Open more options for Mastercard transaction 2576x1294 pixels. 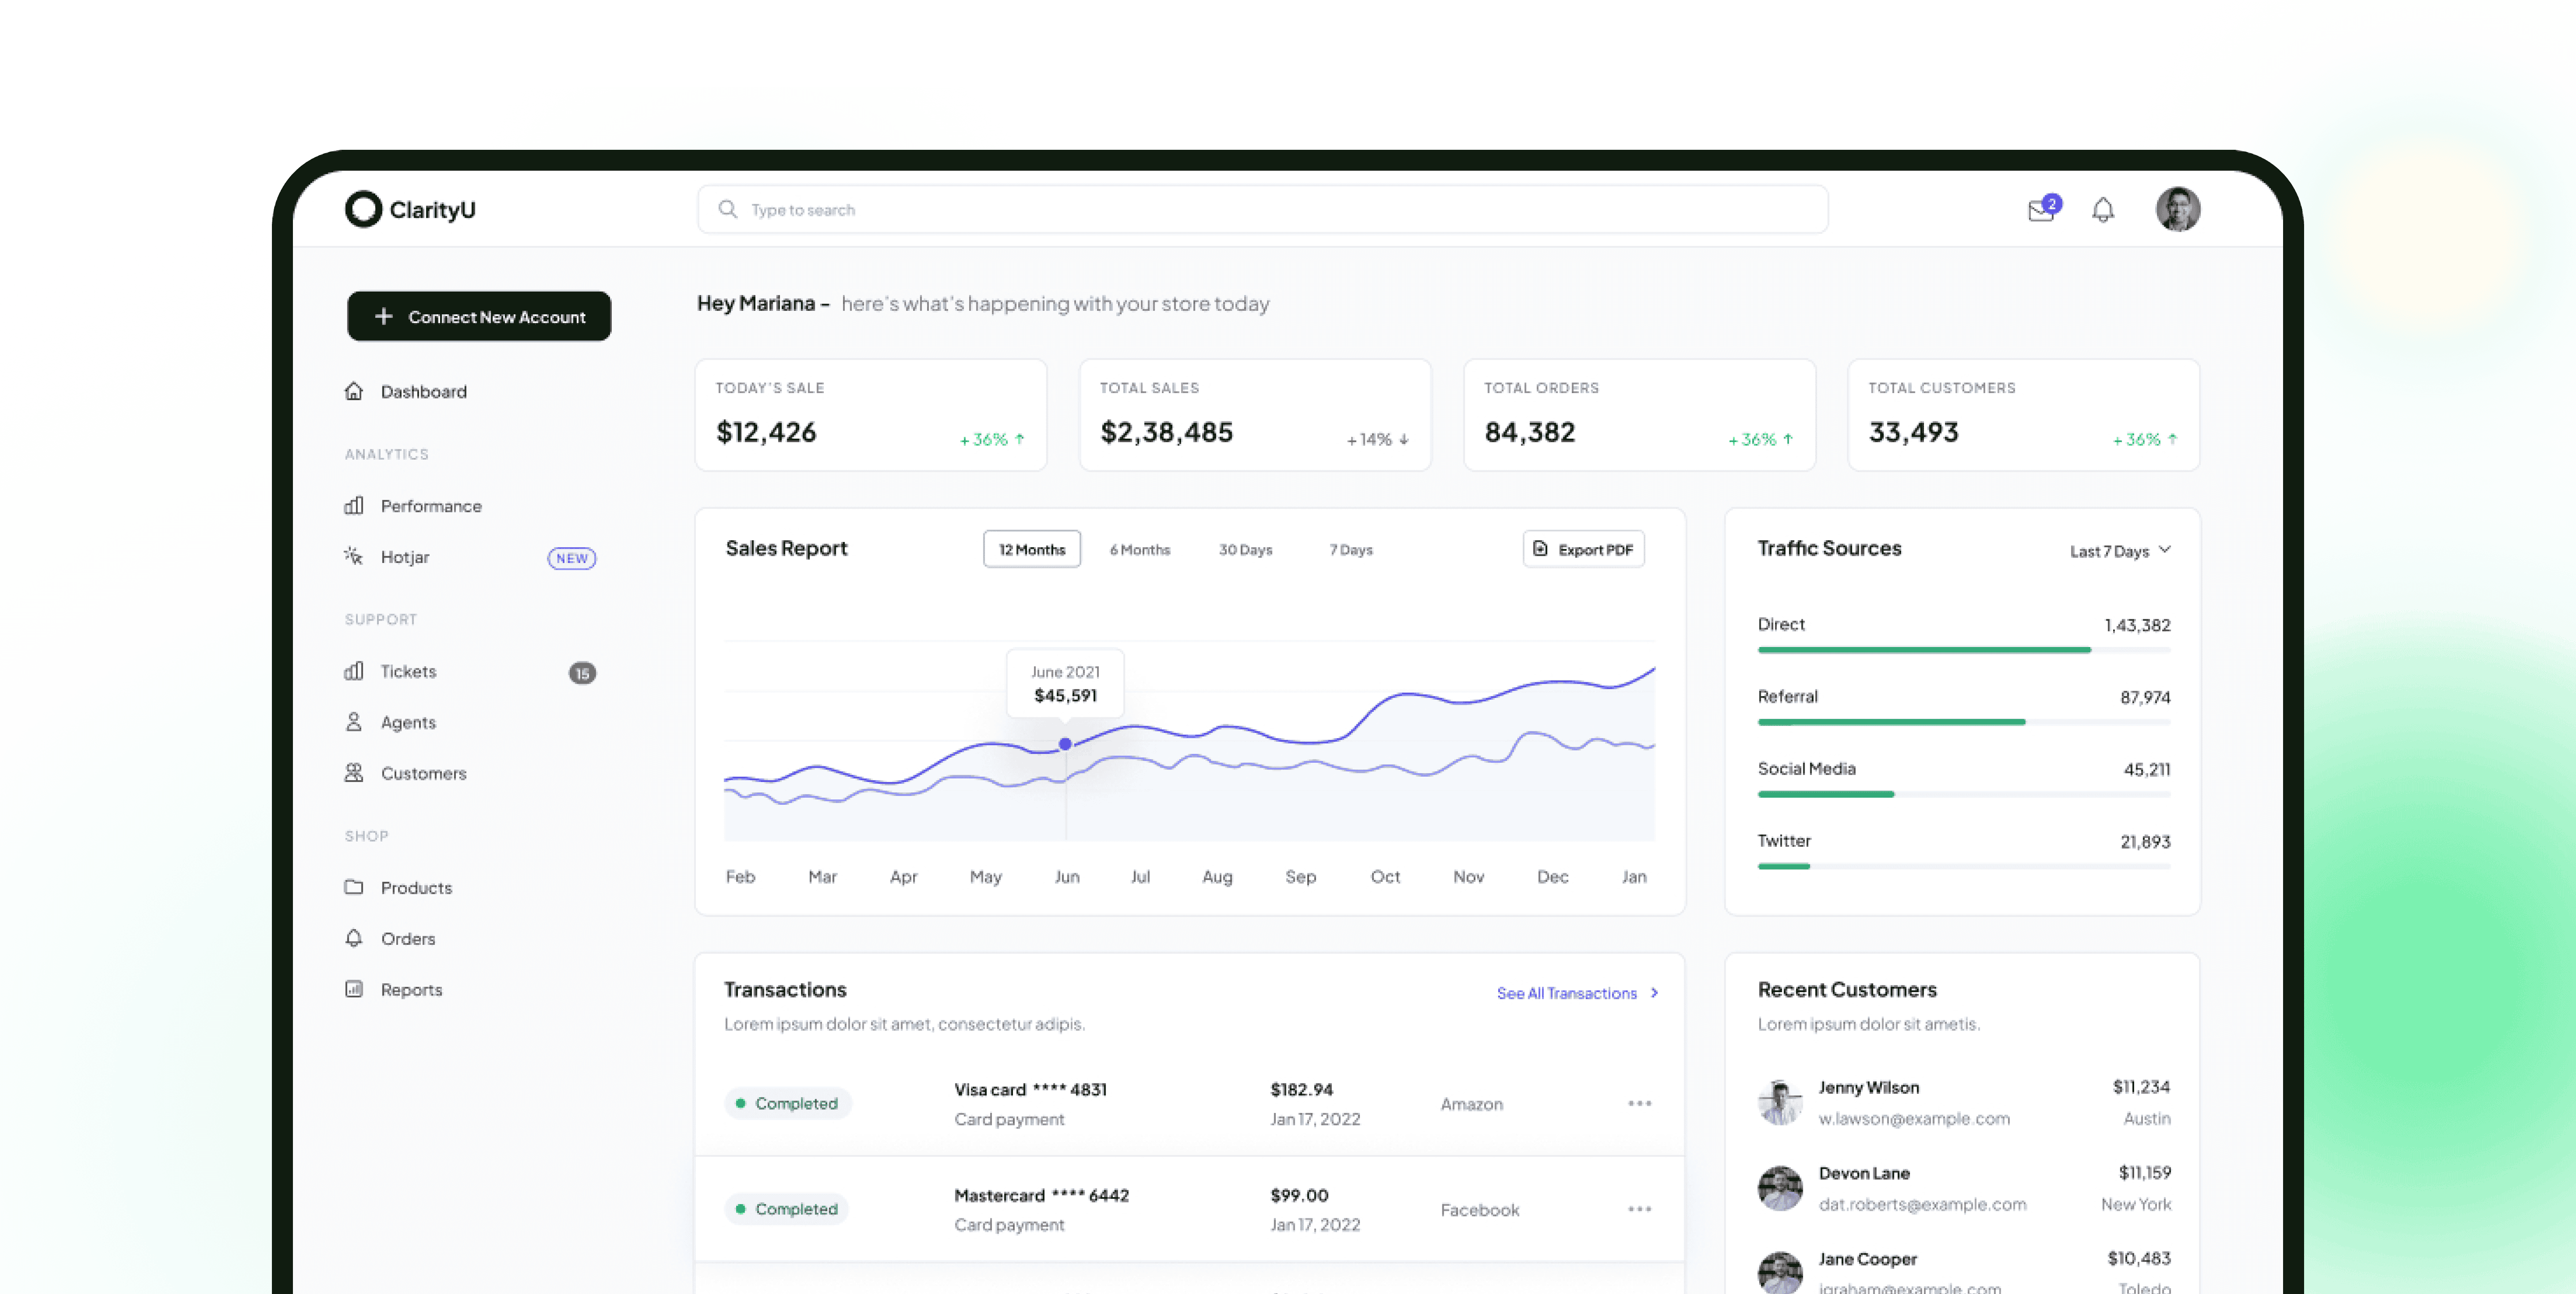[1639, 1209]
